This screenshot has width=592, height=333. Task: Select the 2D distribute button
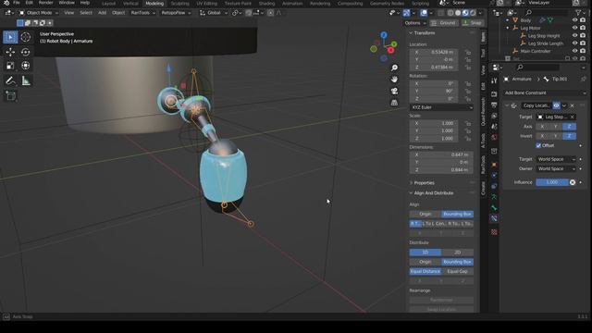click(457, 253)
